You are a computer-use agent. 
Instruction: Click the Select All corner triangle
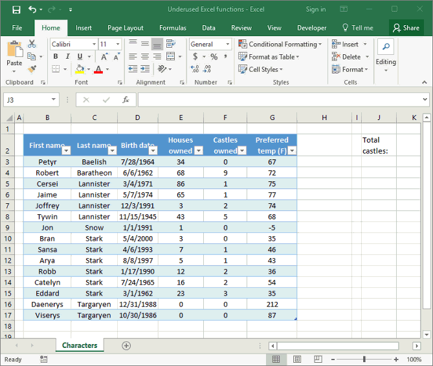[x=10, y=118]
